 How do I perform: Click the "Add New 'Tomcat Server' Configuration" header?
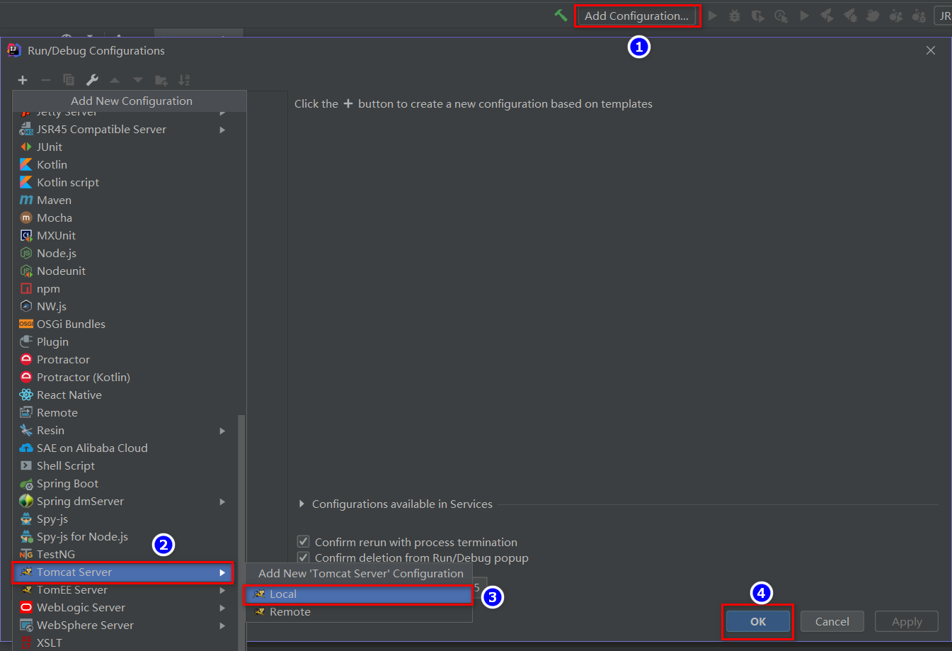tap(360, 573)
